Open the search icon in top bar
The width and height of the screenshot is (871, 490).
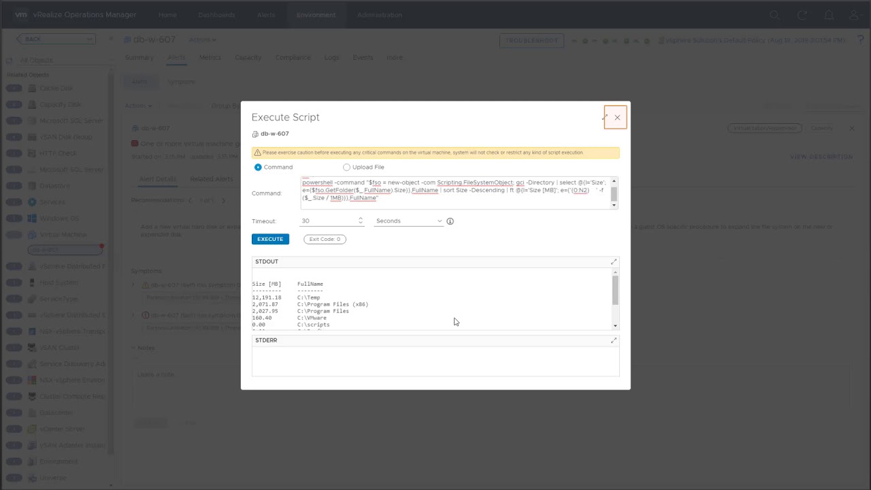[774, 15]
